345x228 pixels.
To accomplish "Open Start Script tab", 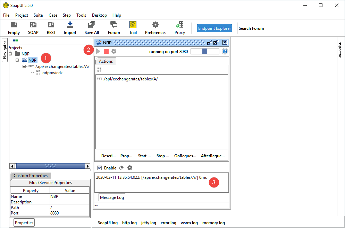I will (x=144, y=156).
